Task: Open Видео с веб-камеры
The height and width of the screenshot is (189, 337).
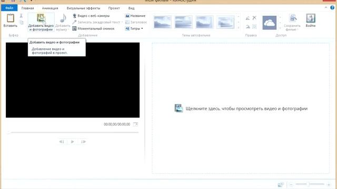Action: tap(91, 16)
